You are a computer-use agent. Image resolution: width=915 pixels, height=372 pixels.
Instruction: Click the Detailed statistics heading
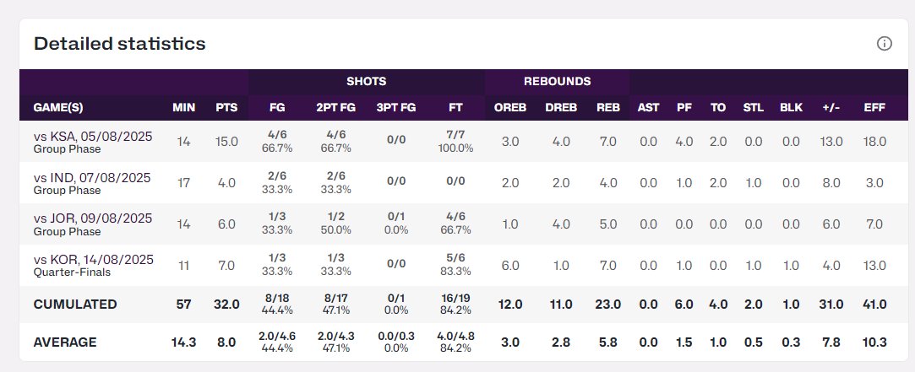tap(120, 43)
